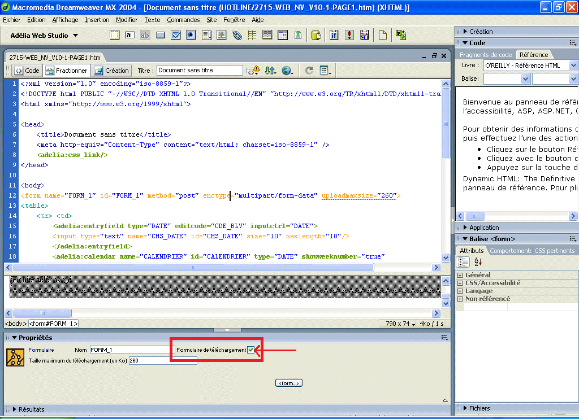Open the preview in browser globe icon
Screen dimensions: 579x419
287,71
